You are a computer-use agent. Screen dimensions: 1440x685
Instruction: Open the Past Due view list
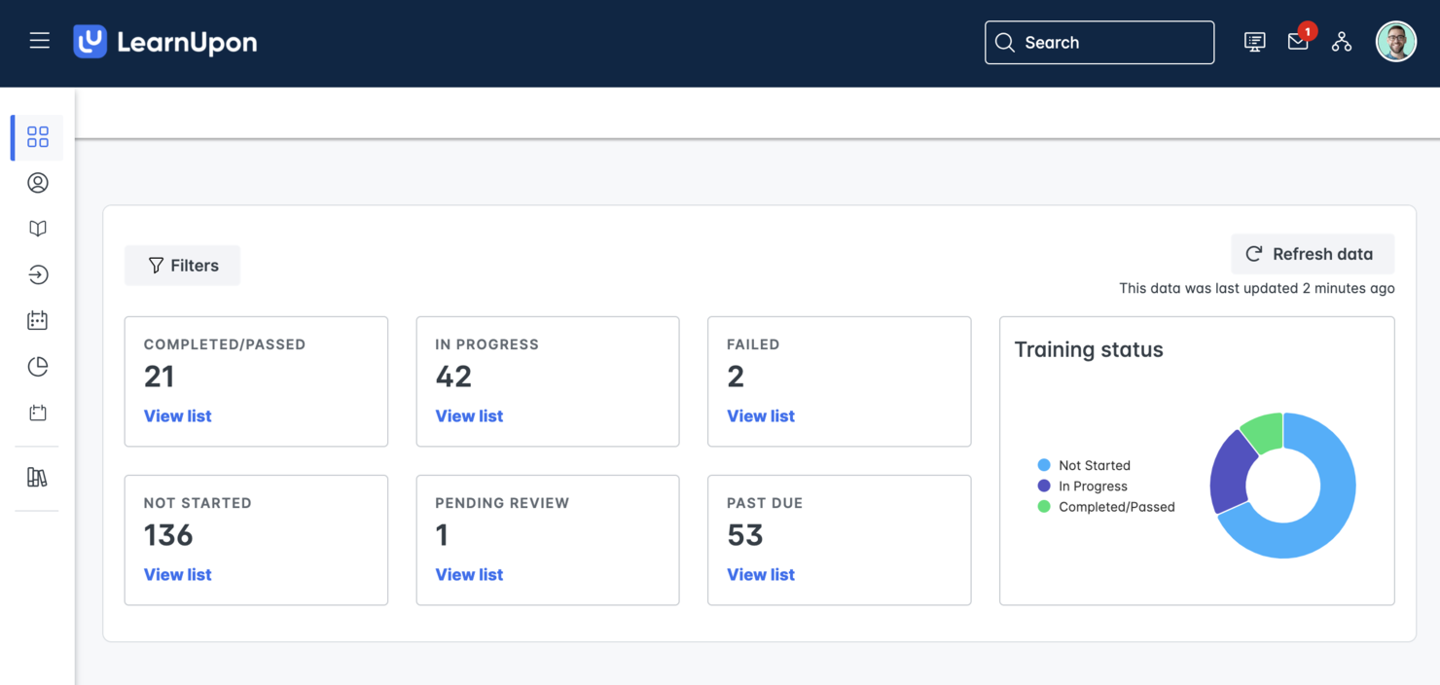(x=761, y=574)
